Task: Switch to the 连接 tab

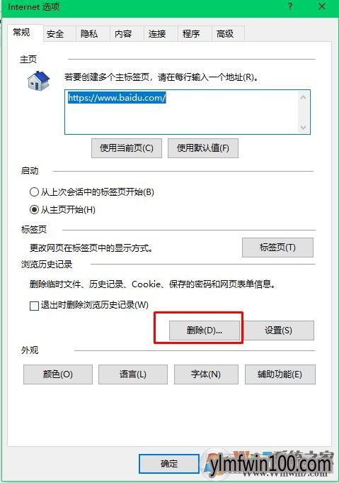Action: tap(157, 33)
